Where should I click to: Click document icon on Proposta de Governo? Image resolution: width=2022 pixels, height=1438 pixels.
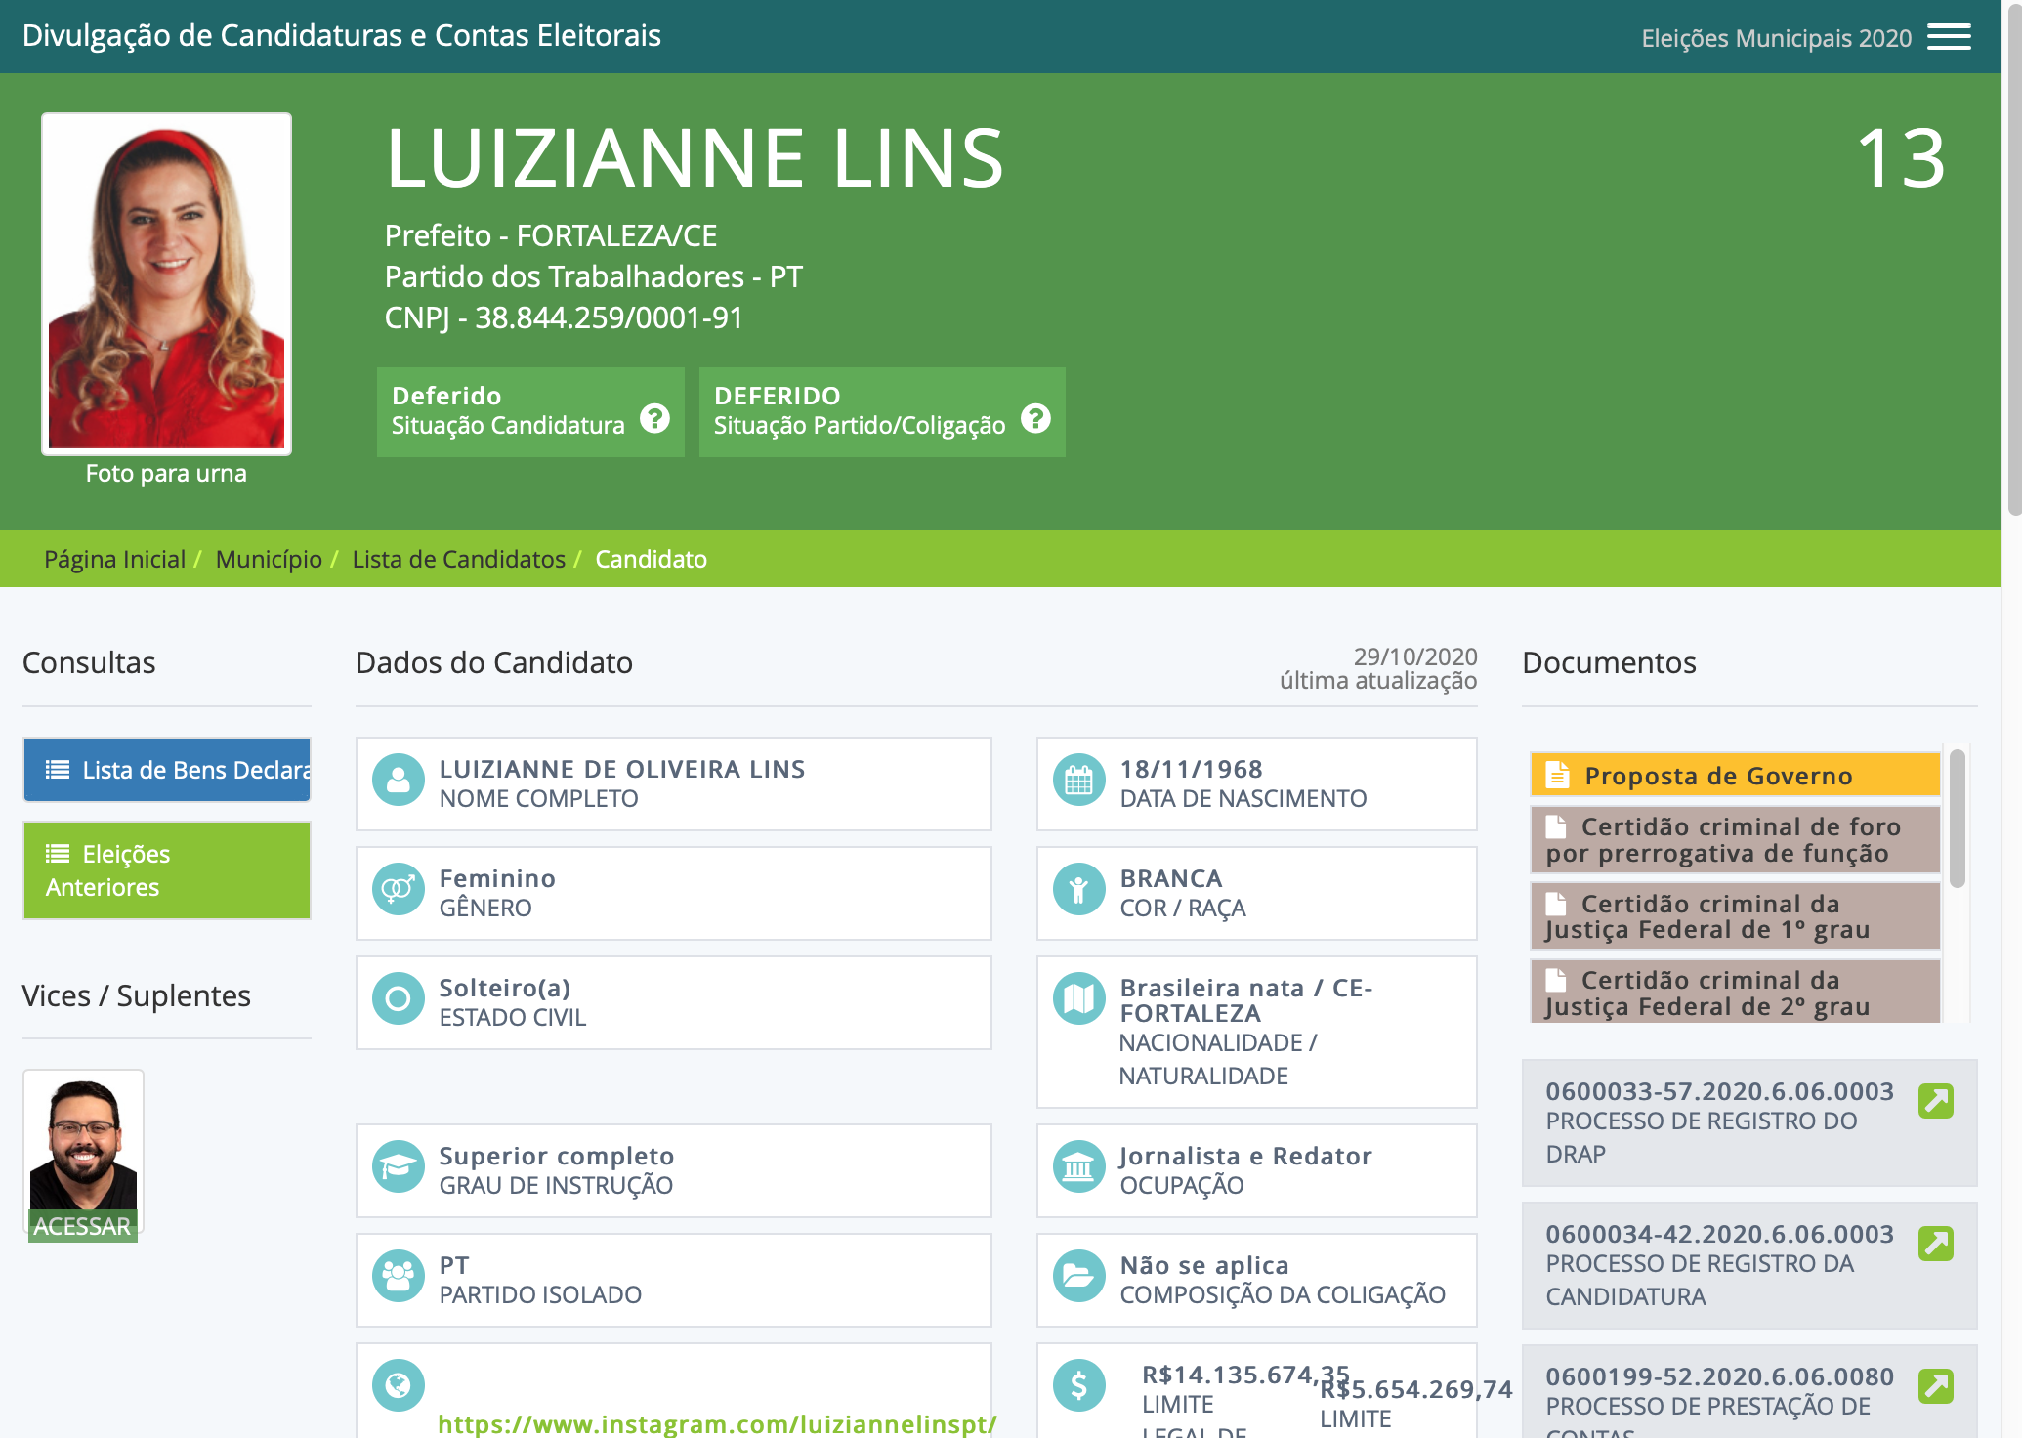click(1558, 776)
